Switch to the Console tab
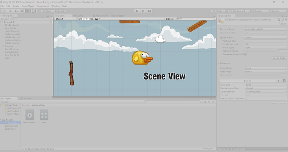This screenshot has width=288, height=152. pyautogui.click(x=25, y=98)
